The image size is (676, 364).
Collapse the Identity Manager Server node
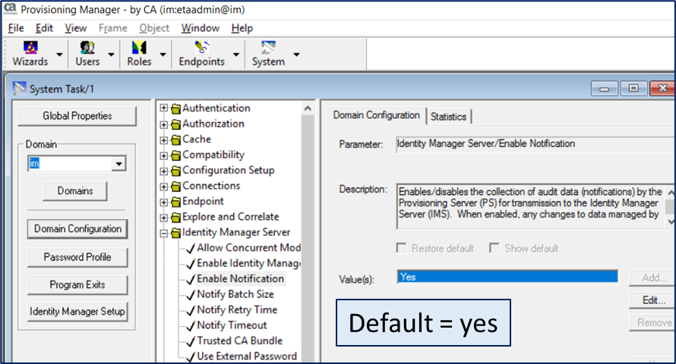pos(163,233)
